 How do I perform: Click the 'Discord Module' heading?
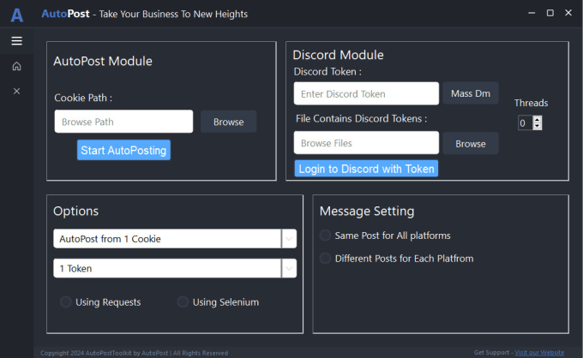(338, 55)
